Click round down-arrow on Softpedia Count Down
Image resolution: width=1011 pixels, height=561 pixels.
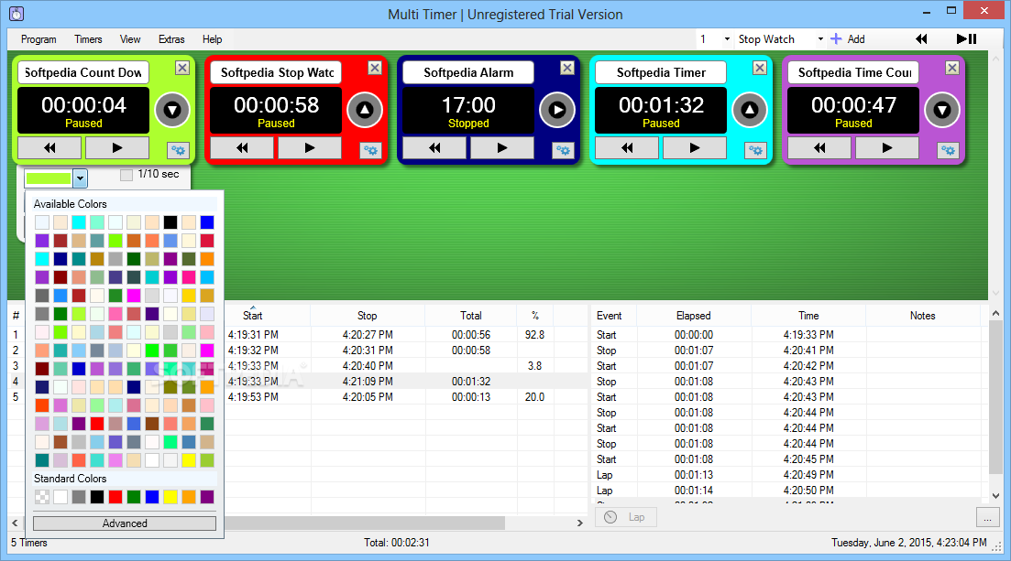click(172, 110)
